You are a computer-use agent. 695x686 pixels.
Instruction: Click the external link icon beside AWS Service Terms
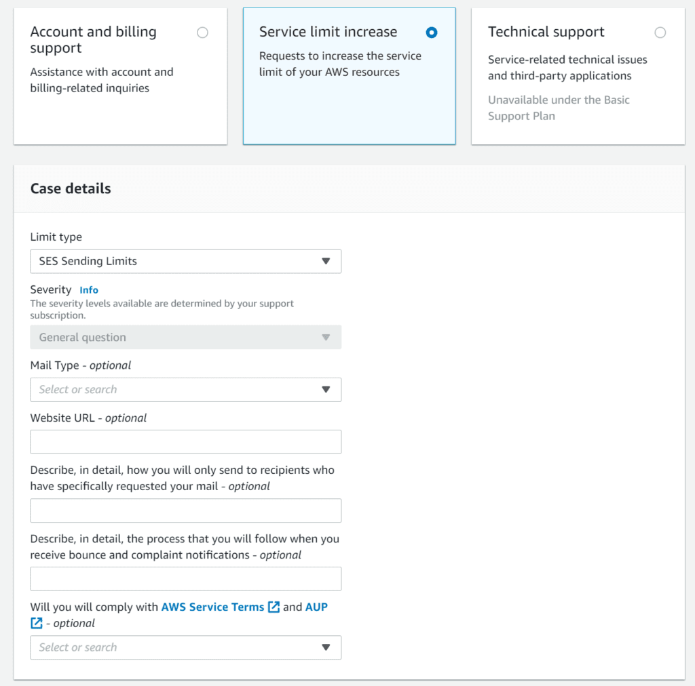click(274, 607)
